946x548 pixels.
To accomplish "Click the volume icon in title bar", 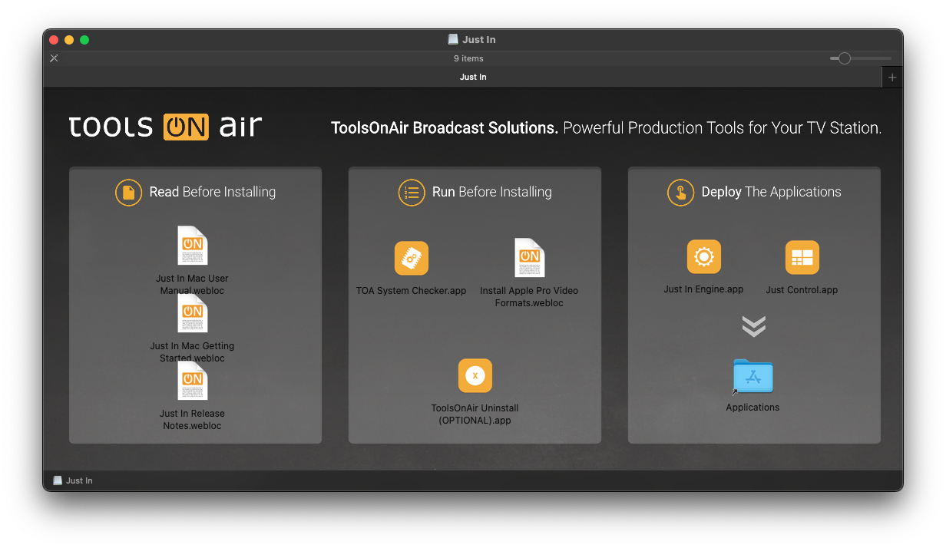I will [453, 39].
